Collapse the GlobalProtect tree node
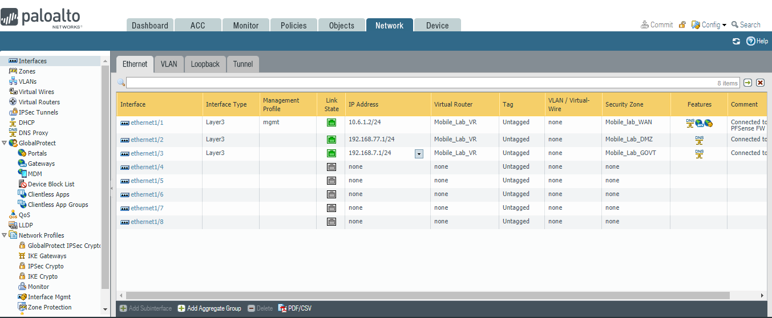Image resolution: width=772 pixels, height=318 pixels. tap(4, 143)
